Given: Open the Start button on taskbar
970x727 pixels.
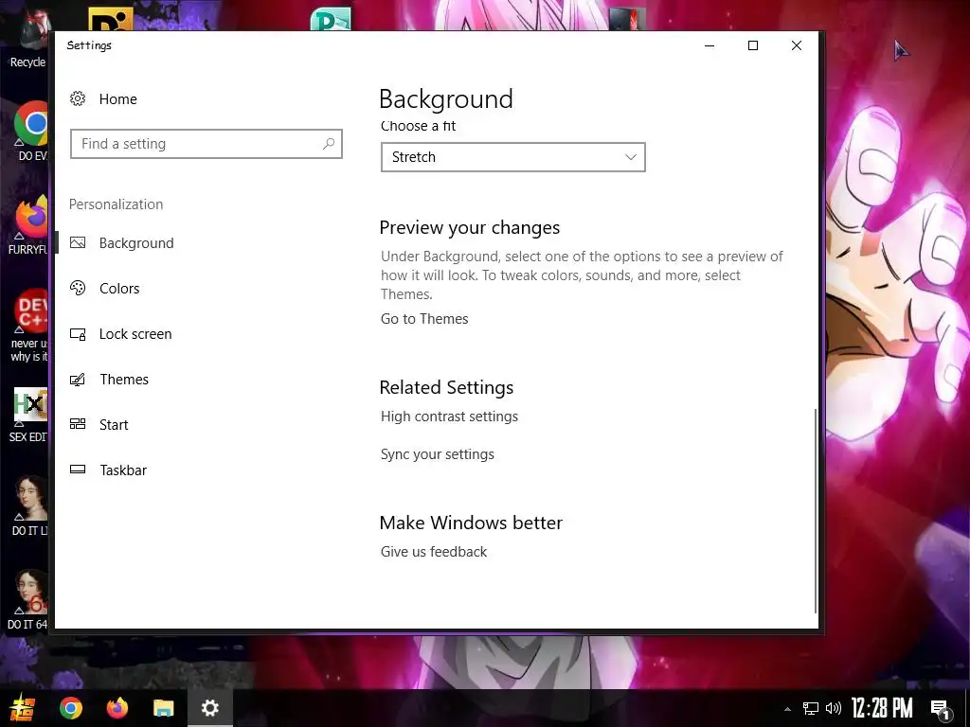Looking at the screenshot, I should (21, 708).
